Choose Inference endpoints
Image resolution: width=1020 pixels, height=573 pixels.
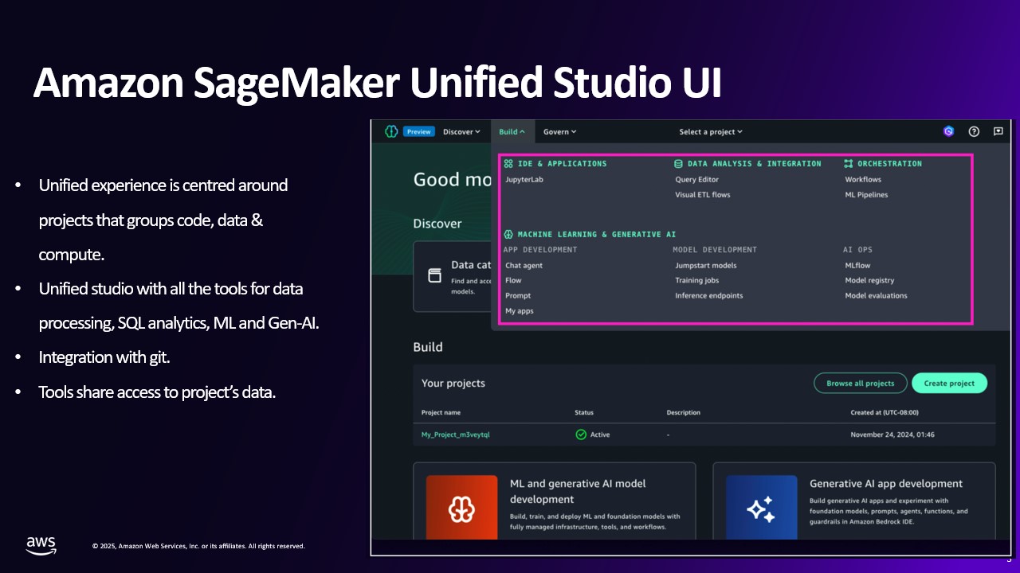pyautogui.click(x=709, y=296)
